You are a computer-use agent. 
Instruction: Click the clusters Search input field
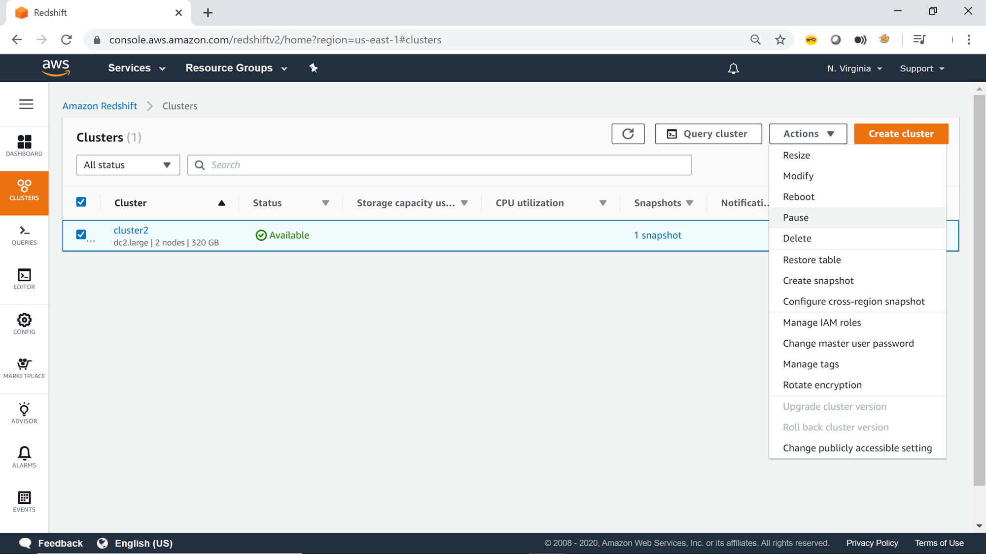pos(439,165)
